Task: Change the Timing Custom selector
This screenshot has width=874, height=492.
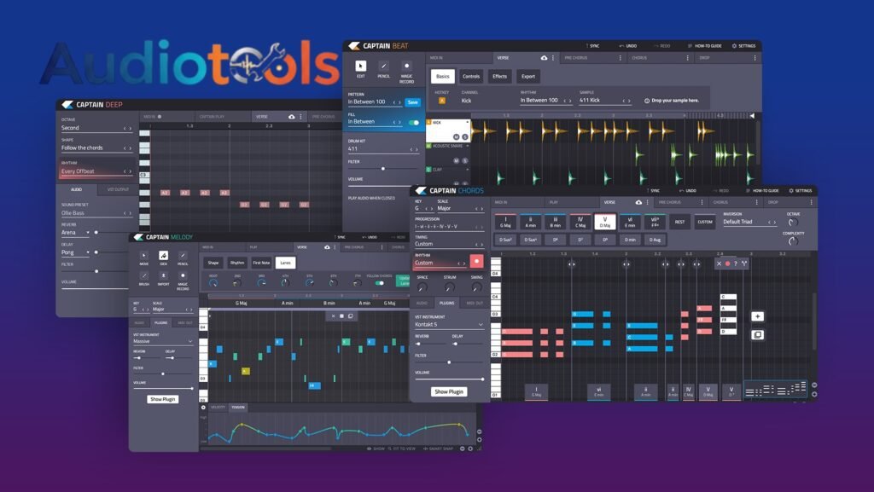Action: point(449,244)
